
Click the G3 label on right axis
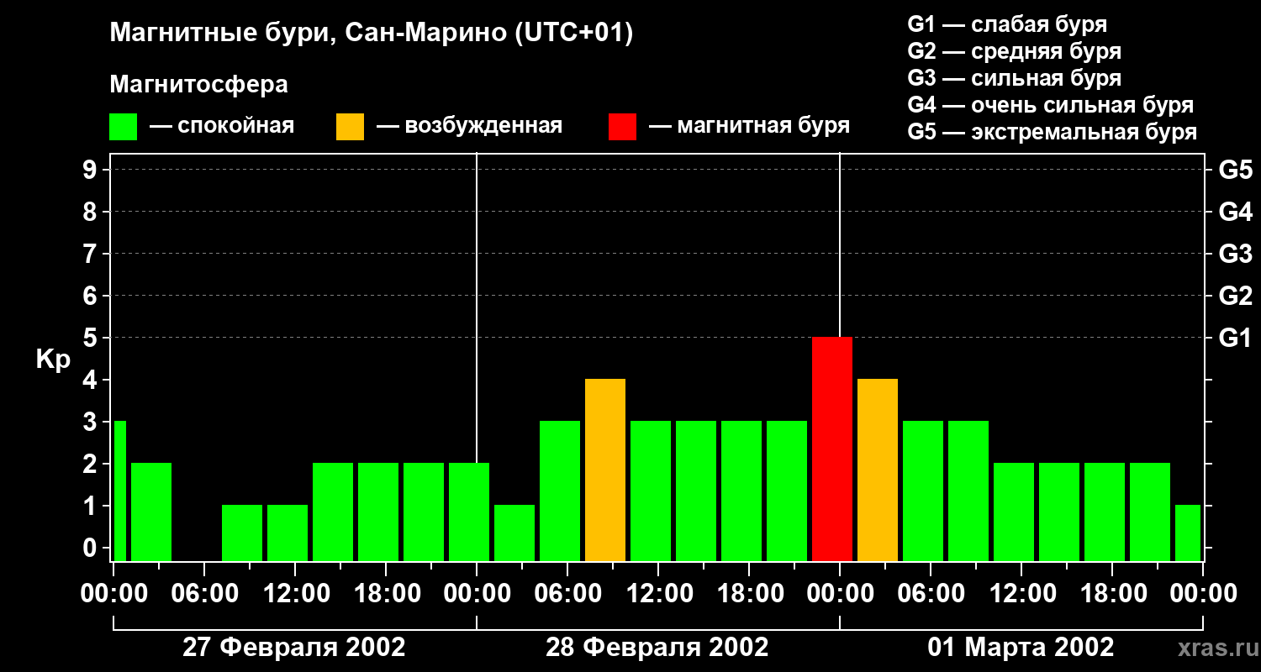1235,254
